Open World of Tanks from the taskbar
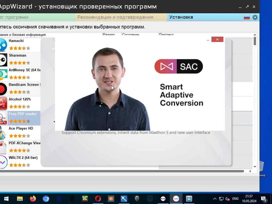The width and height of the screenshot is (272, 204). (x=137, y=199)
